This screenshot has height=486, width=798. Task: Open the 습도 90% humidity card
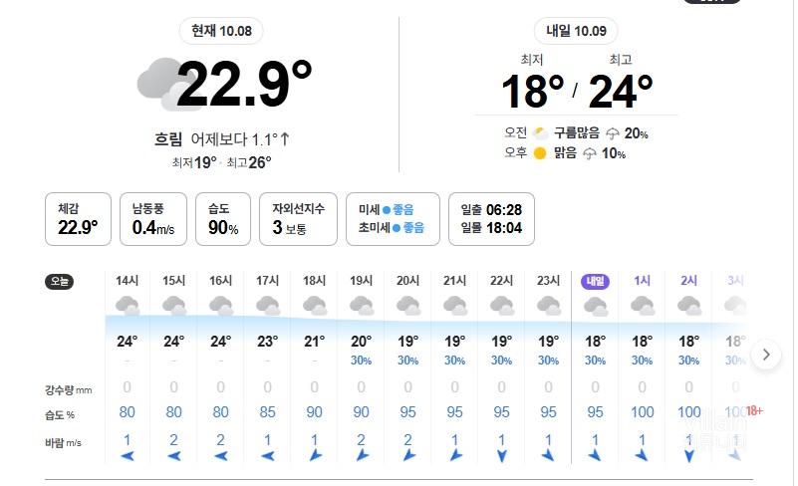pos(223,219)
